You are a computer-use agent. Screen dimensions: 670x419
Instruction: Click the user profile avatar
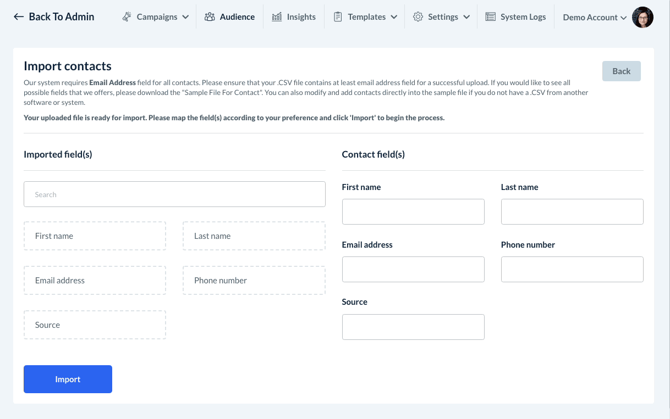click(x=642, y=18)
